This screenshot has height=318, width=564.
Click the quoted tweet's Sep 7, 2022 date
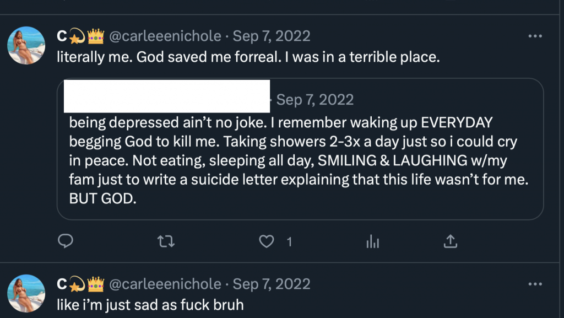(315, 100)
